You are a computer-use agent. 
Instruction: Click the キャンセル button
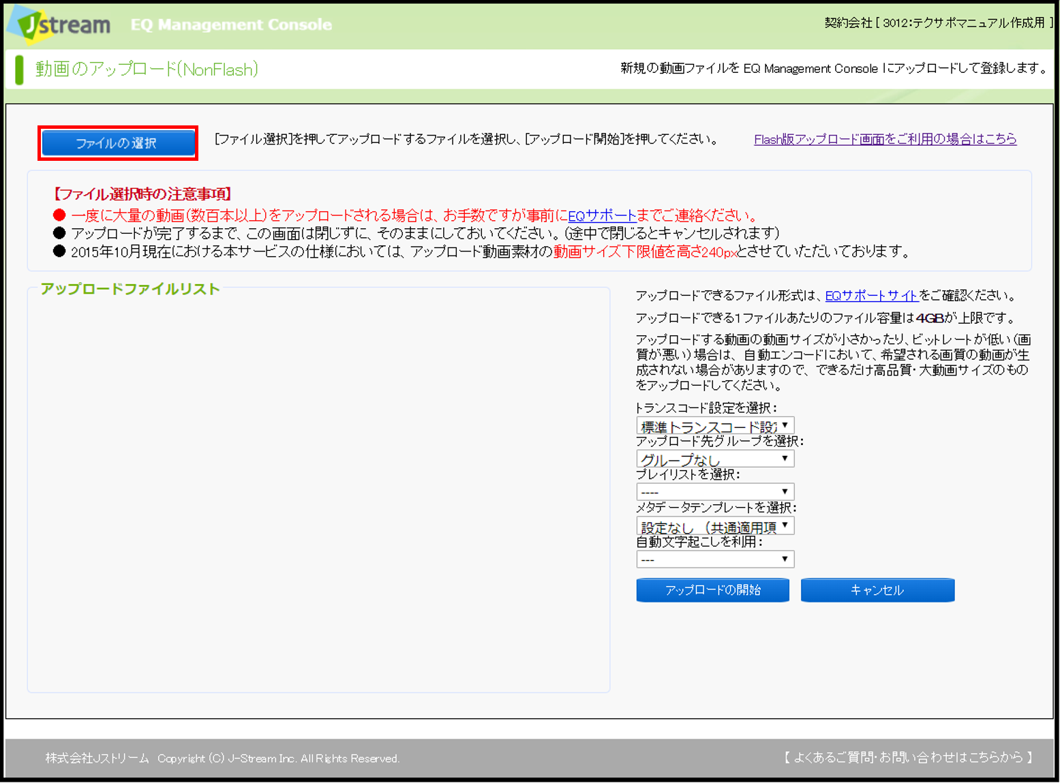tap(877, 590)
